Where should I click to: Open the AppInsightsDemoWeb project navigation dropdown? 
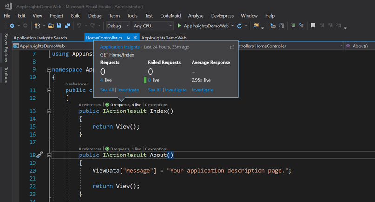[x=53, y=46]
